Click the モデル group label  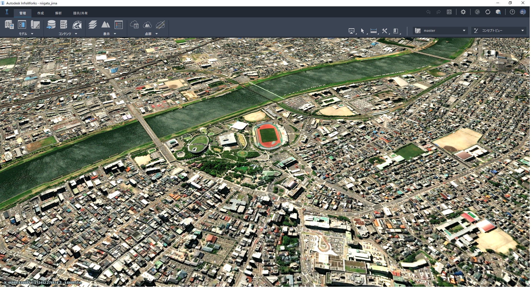click(23, 34)
